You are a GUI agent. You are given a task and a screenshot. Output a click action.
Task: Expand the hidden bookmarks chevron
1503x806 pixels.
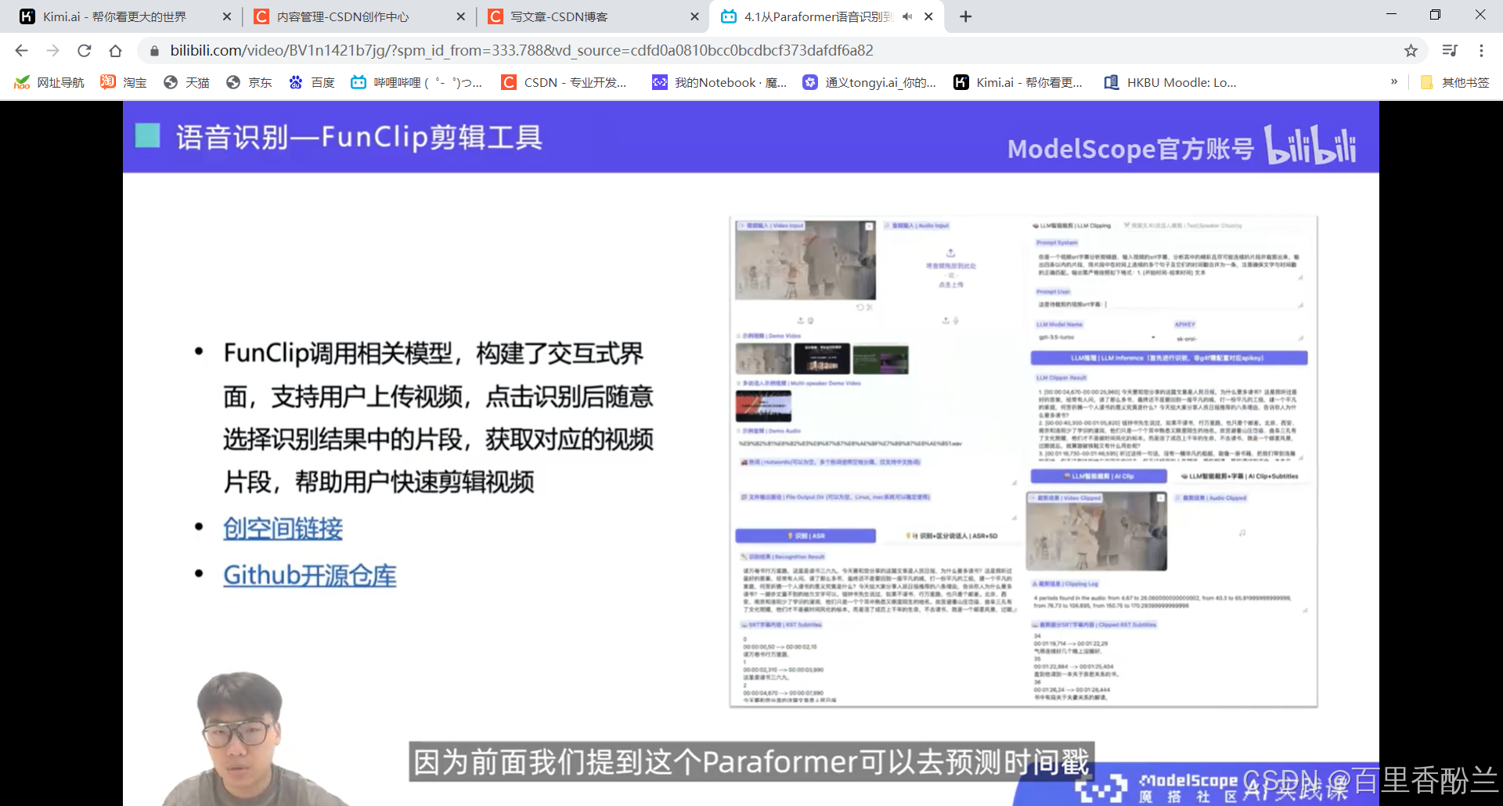(1394, 81)
